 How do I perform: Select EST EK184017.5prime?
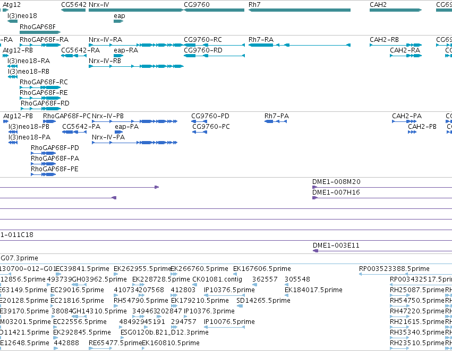click(x=313, y=289)
